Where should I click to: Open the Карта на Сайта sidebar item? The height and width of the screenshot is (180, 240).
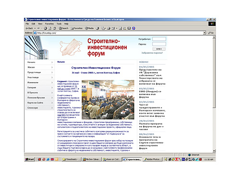click(39, 103)
